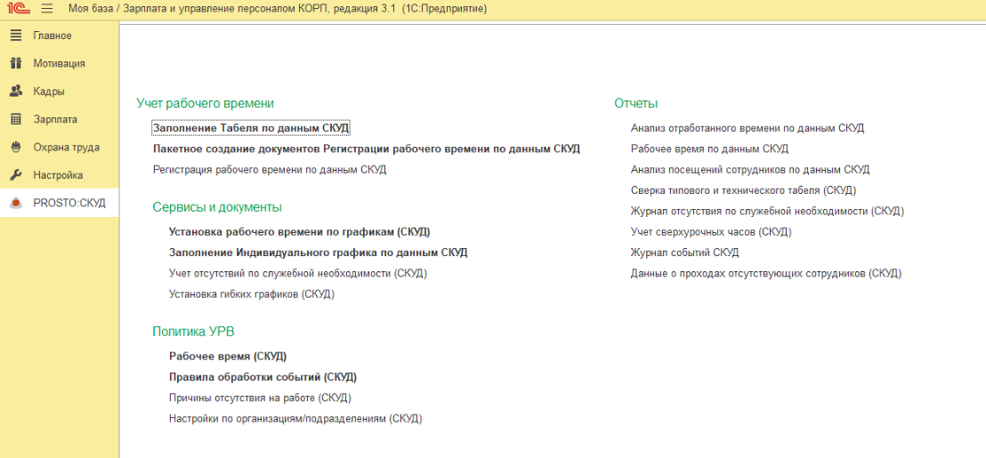Click the PROSTO:СКУД section icon

click(x=15, y=203)
